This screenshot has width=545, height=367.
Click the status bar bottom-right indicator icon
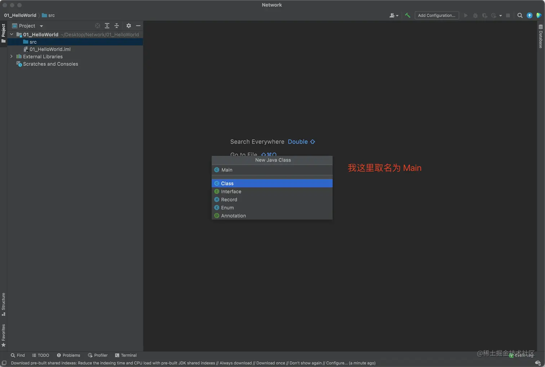click(x=538, y=363)
